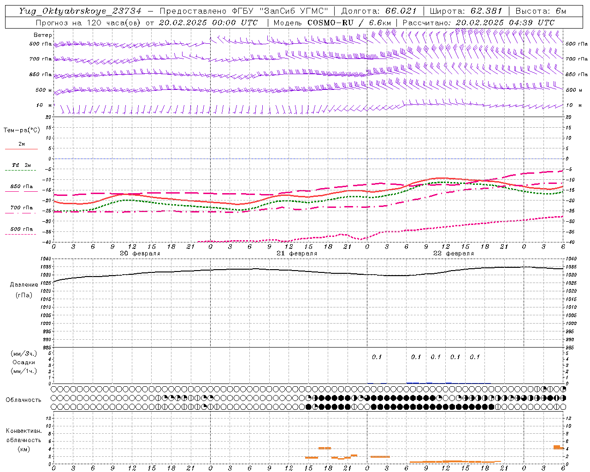Select the Модель COSMO-RU / 6.6км label
This screenshot has width=590, height=472.
pos(332,23)
